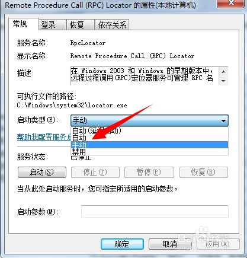Confirm with the 确定 button
Screen dimensions: 247x258
coord(122,244)
